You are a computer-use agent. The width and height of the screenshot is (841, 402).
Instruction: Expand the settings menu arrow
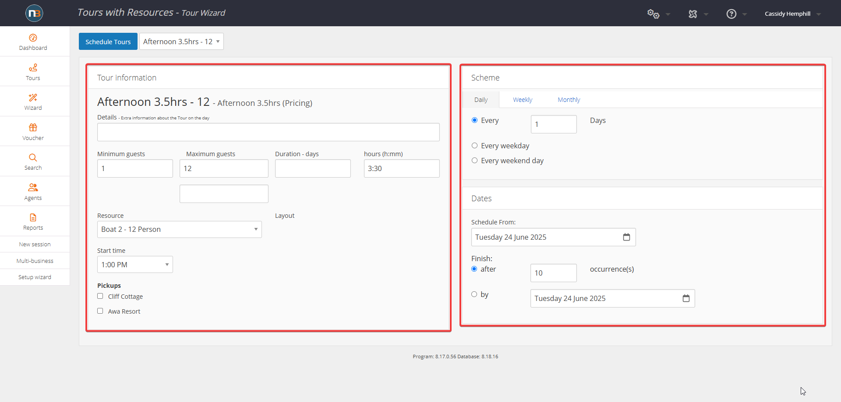pyautogui.click(x=668, y=14)
